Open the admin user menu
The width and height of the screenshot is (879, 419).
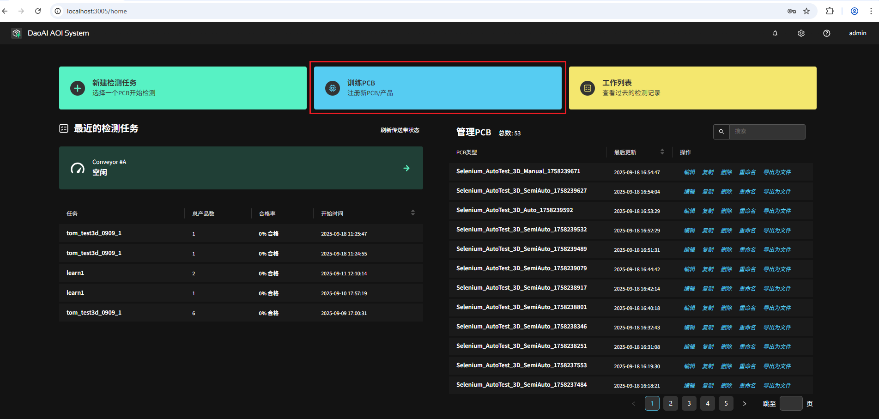click(x=857, y=33)
